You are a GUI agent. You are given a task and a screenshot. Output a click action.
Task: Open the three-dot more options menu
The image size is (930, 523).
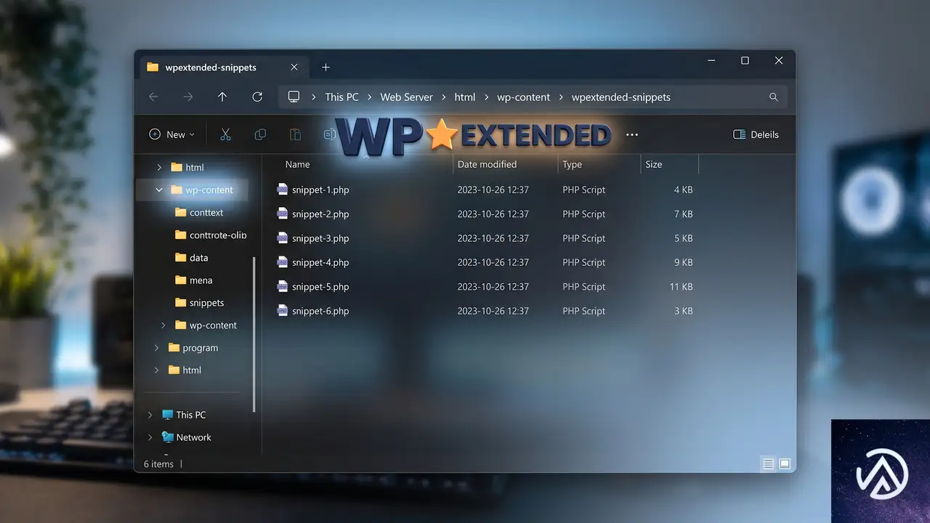coord(632,134)
